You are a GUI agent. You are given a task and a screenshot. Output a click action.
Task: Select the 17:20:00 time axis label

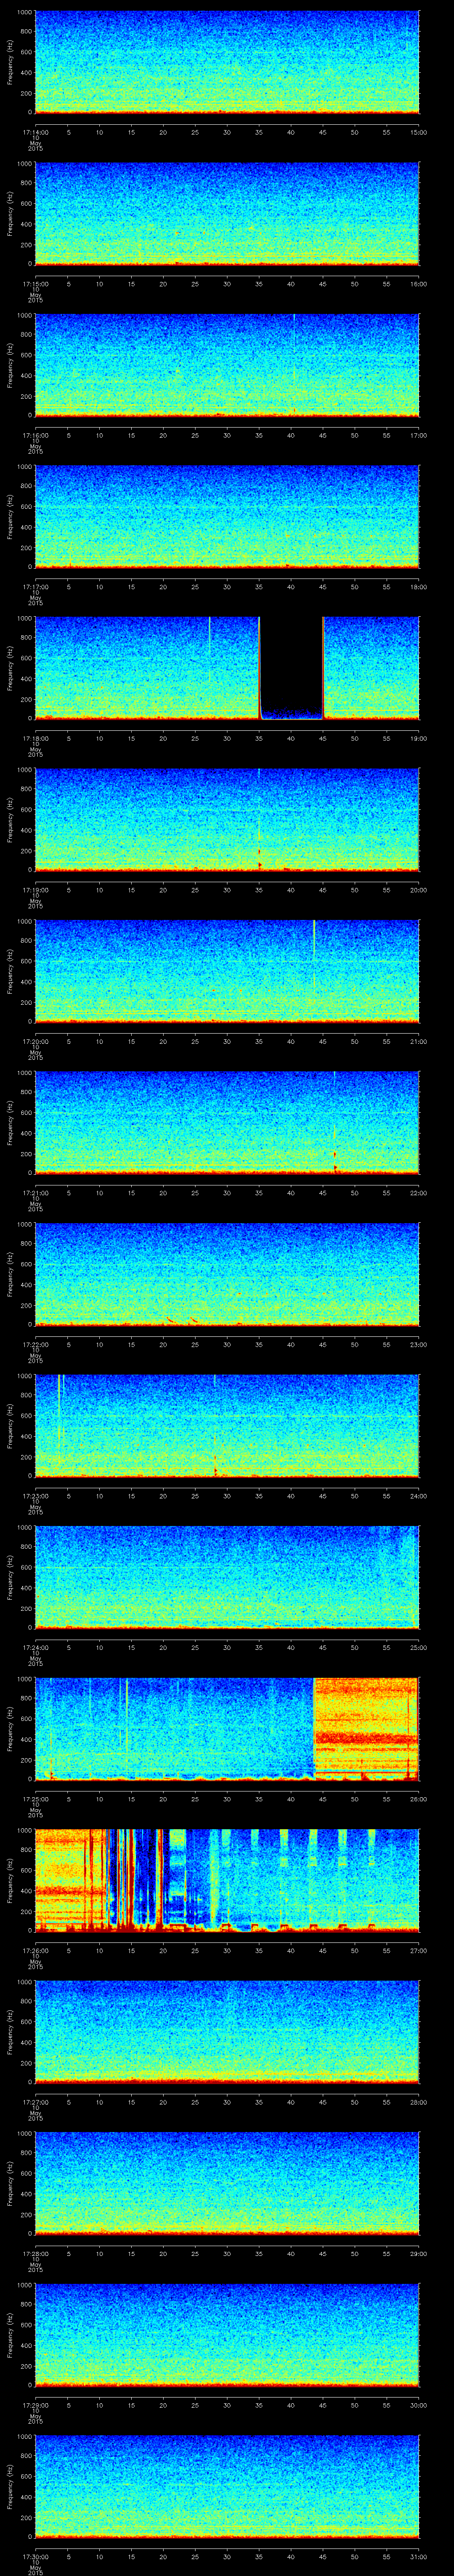[35, 1041]
